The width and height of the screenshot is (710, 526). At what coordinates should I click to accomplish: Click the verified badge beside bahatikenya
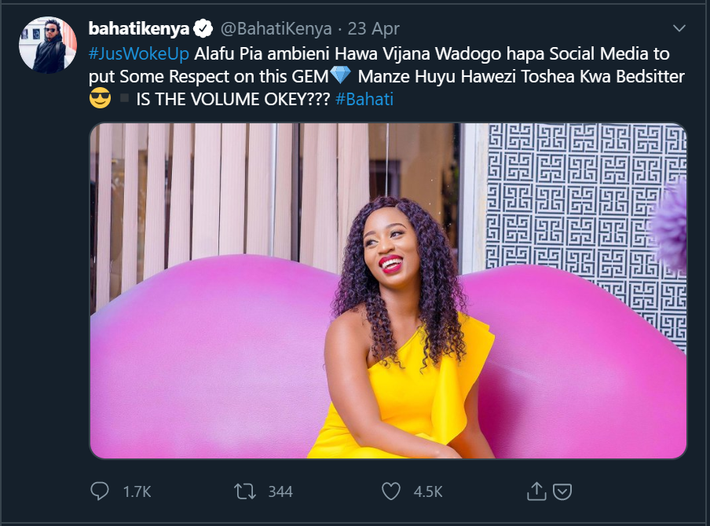pyautogui.click(x=203, y=29)
